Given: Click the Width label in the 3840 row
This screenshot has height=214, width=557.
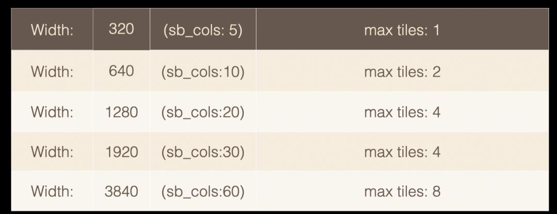Looking at the screenshot, I should [x=52, y=191].
